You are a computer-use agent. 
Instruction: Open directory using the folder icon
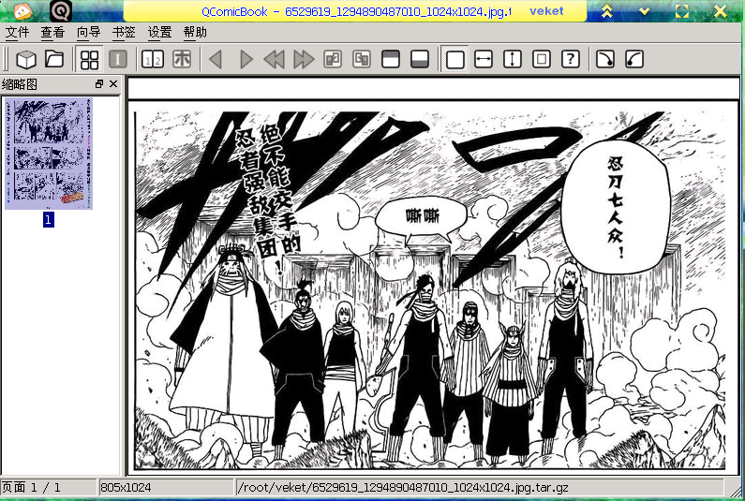point(54,59)
